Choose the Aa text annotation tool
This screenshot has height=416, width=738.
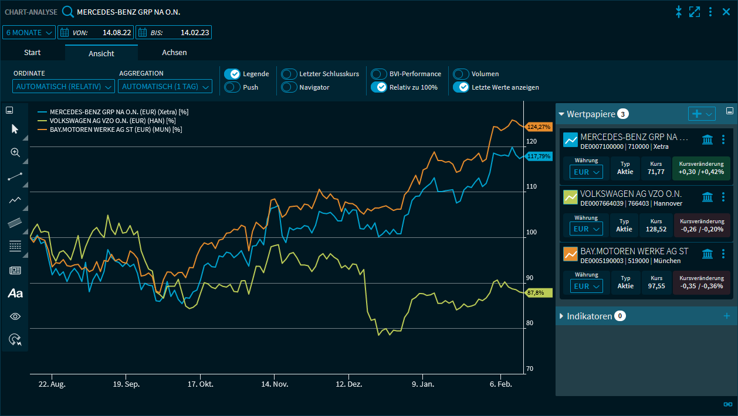point(15,294)
